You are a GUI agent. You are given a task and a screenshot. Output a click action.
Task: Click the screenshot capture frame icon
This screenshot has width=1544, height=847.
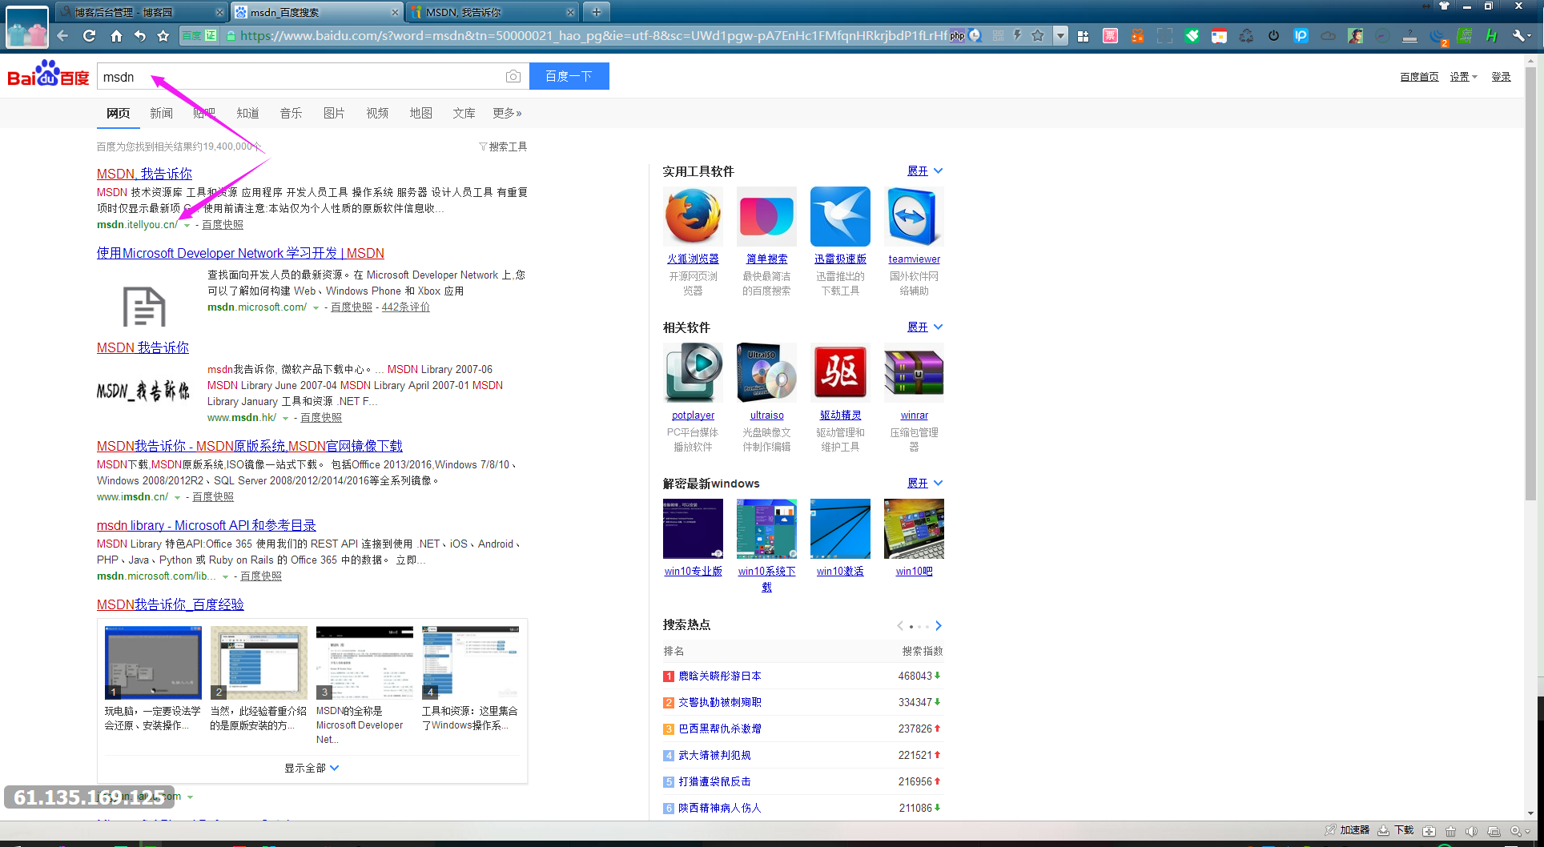pyautogui.click(x=1164, y=35)
